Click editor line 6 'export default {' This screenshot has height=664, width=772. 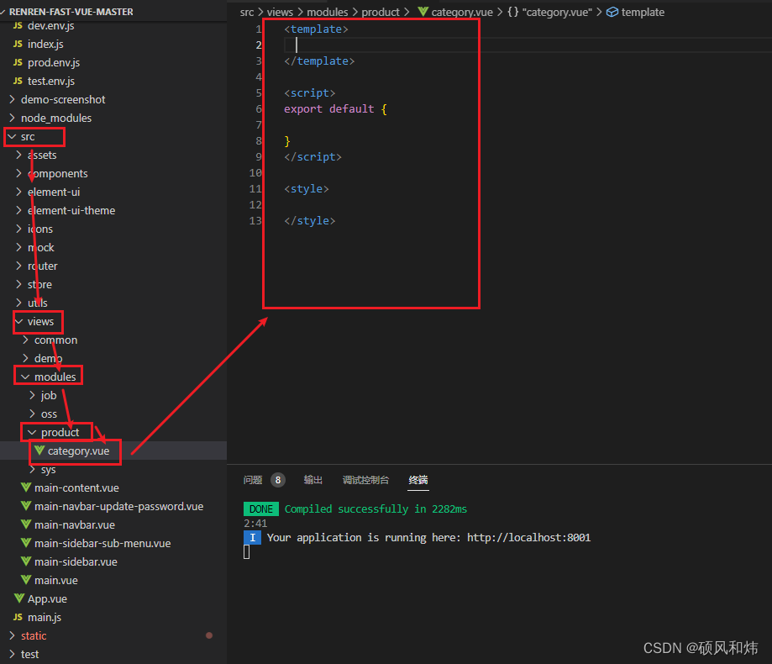click(335, 109)
